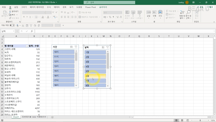The height and width of the screenshot is (122, 216).
Task: Toggle the AutoSave (자동 저장) switch
Action: (12, 25)
